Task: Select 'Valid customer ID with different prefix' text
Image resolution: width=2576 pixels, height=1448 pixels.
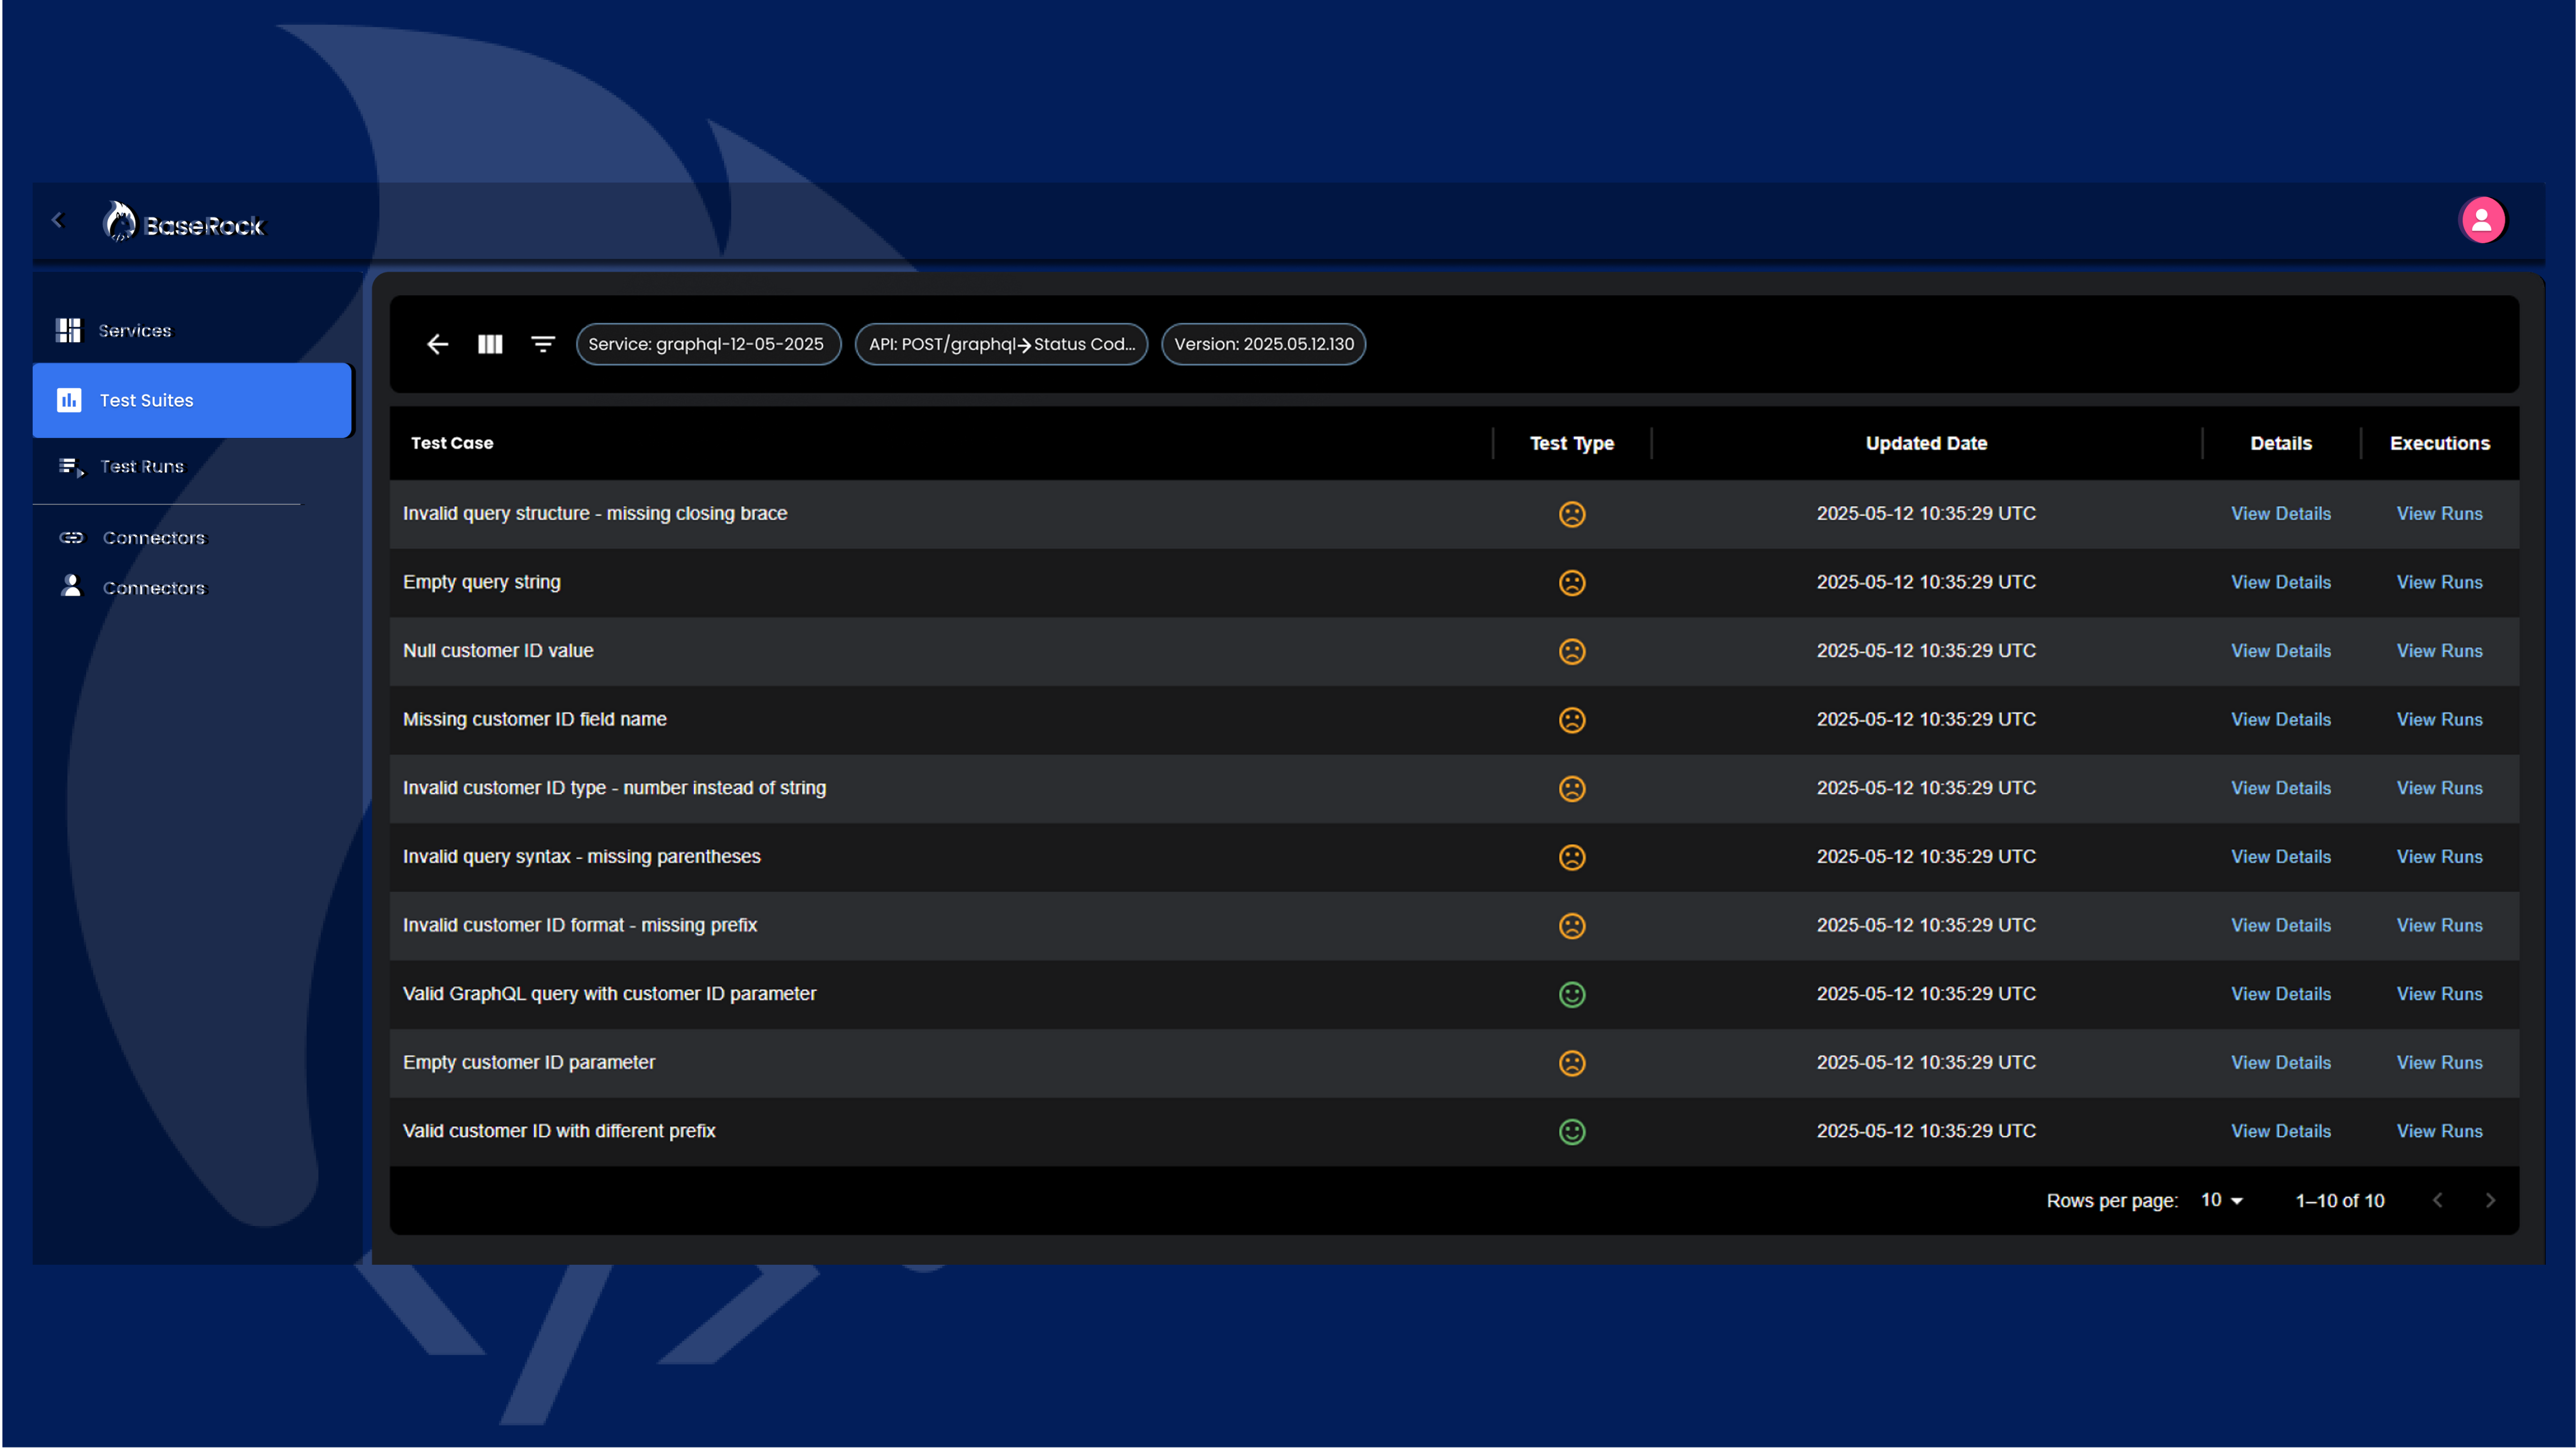Action: pyautogui.click(x=558, y=1131)
